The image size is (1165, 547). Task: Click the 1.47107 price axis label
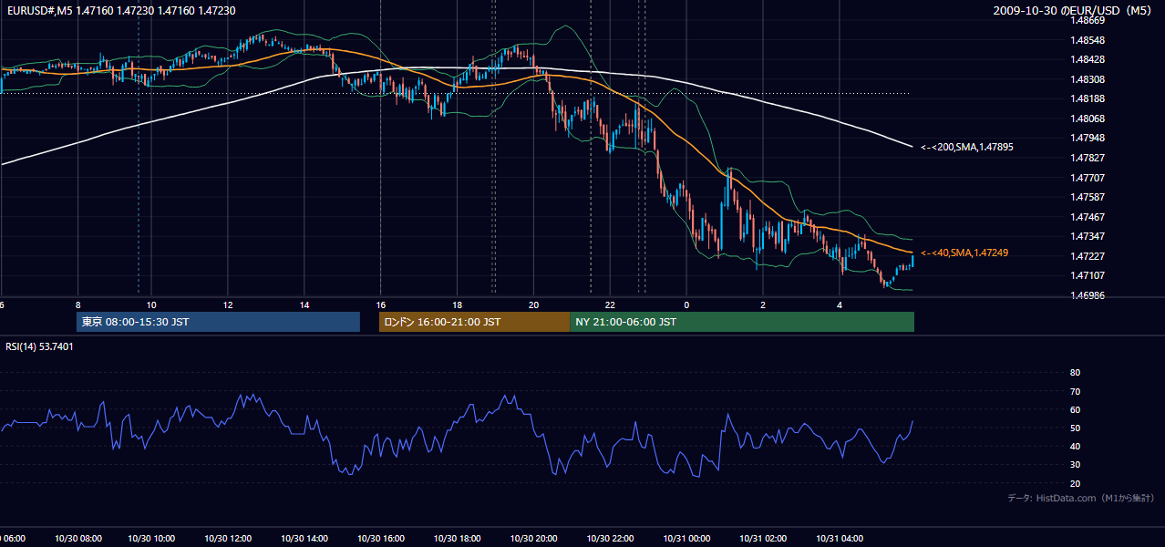pos(1087,275)
